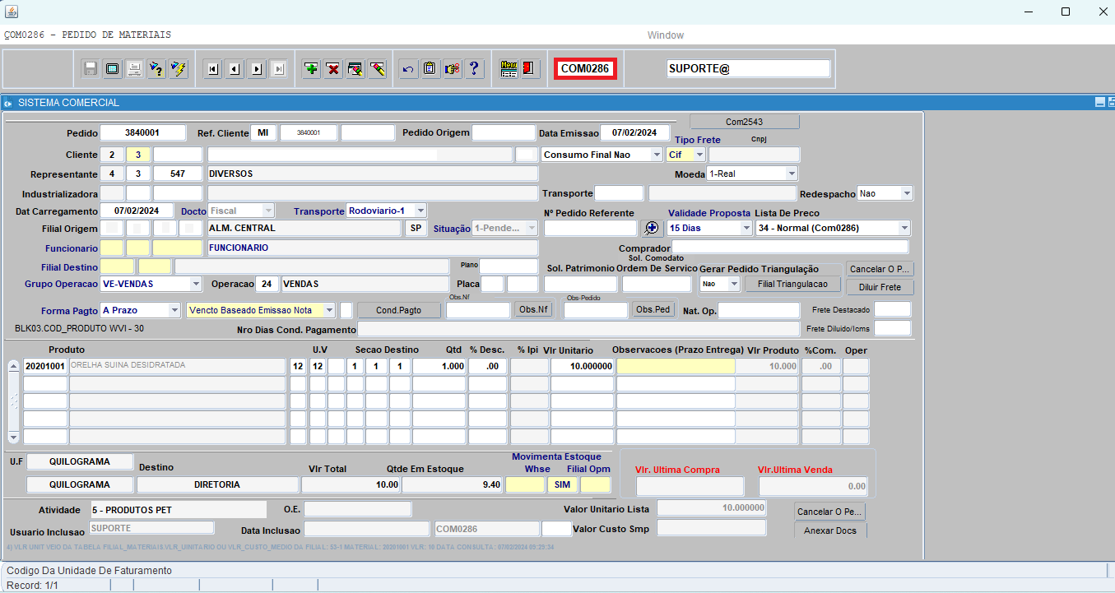
Task: Click the eraser toolbar icon
Action: click(378, 69)
